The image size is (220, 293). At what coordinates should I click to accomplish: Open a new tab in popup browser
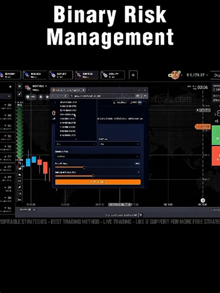(89, 90)
